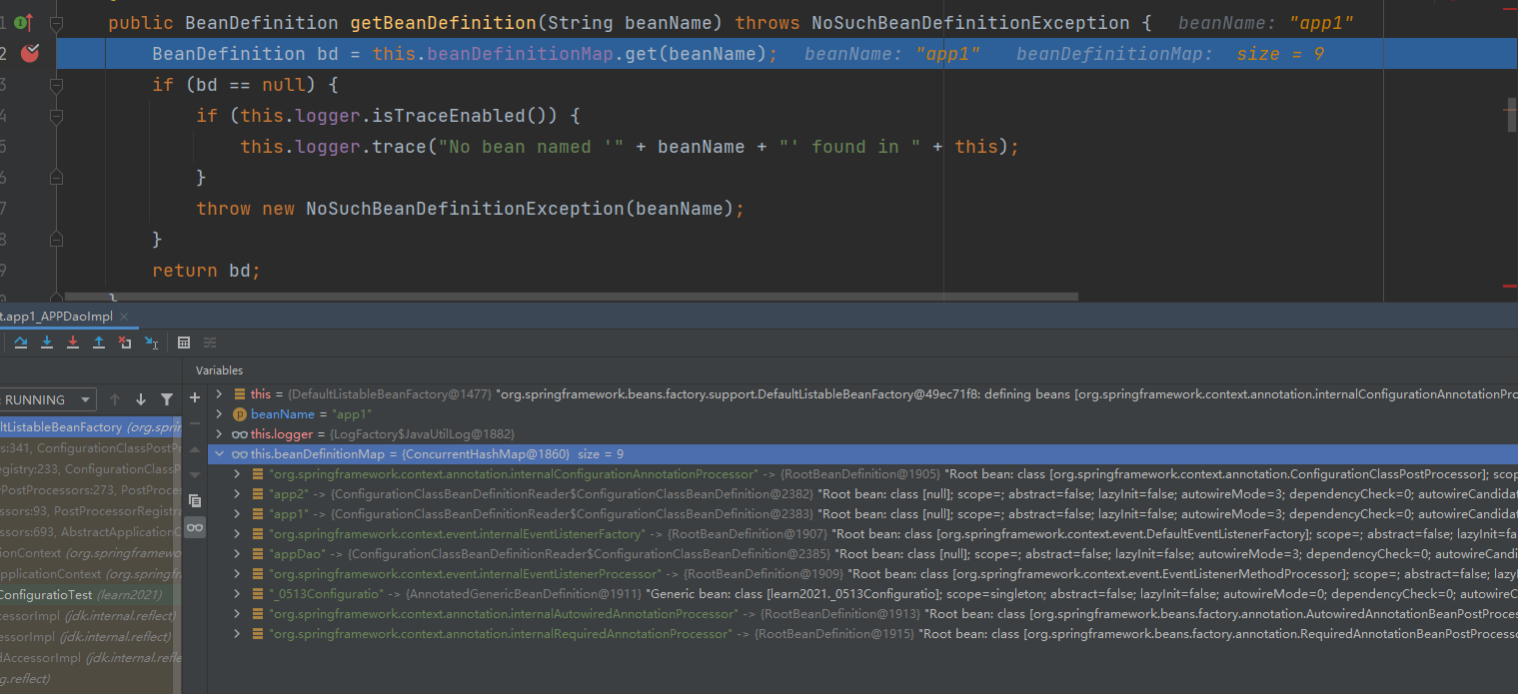Toggle the show watches glasses button

[195, 527]
